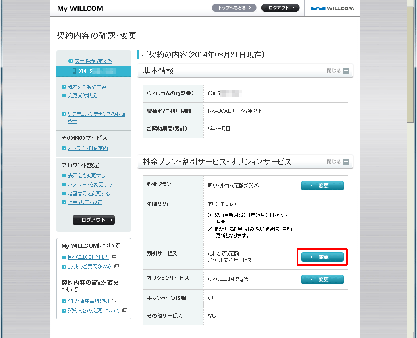Click the トップへもどる button

tap(234, 8)
